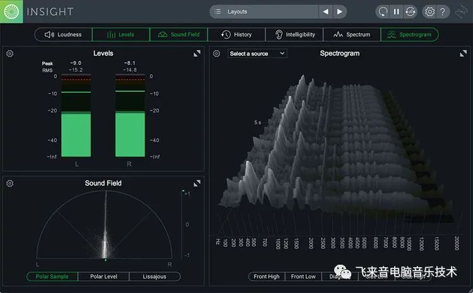Reset the meters with circular arrow icon
The image size is (473, 293).
click(383, 12)
